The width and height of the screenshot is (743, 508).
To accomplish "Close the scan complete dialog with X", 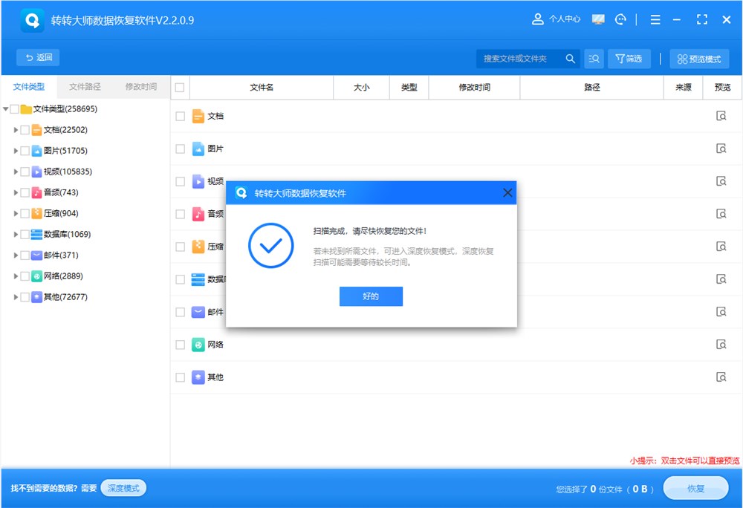I will (x=507, y=193).
